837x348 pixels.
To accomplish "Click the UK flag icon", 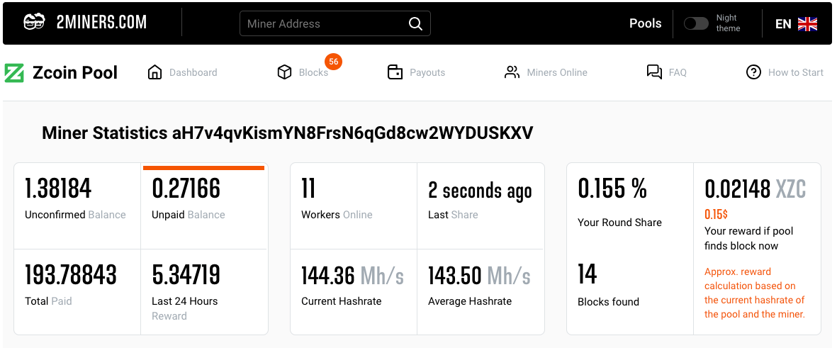I will click(807, 24).
